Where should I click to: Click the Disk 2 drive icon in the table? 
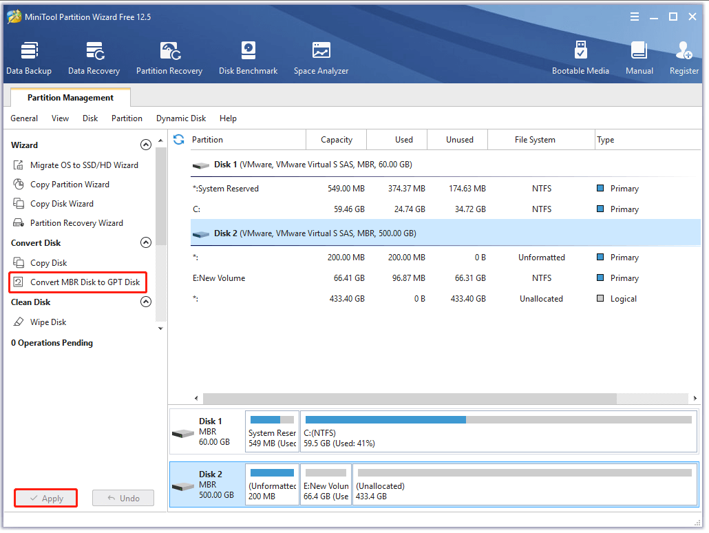click(201, 234)
